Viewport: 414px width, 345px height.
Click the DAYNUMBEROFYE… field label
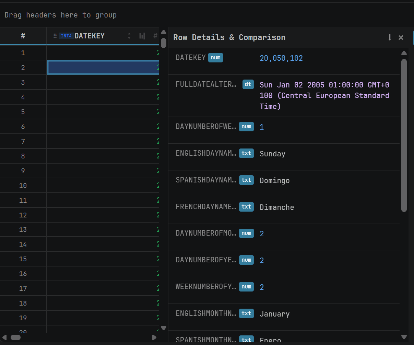click(206, 260)
